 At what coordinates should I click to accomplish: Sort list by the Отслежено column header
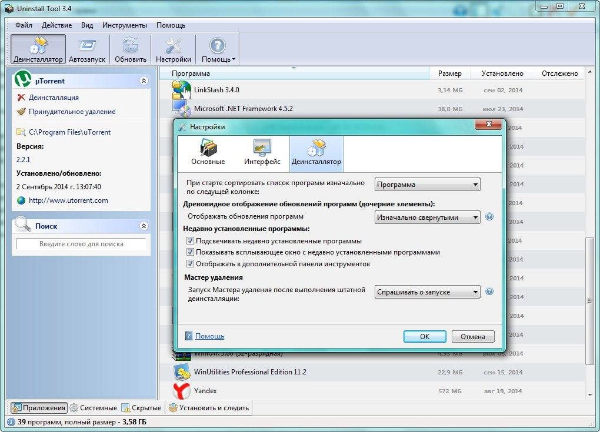tap(559, 73)
